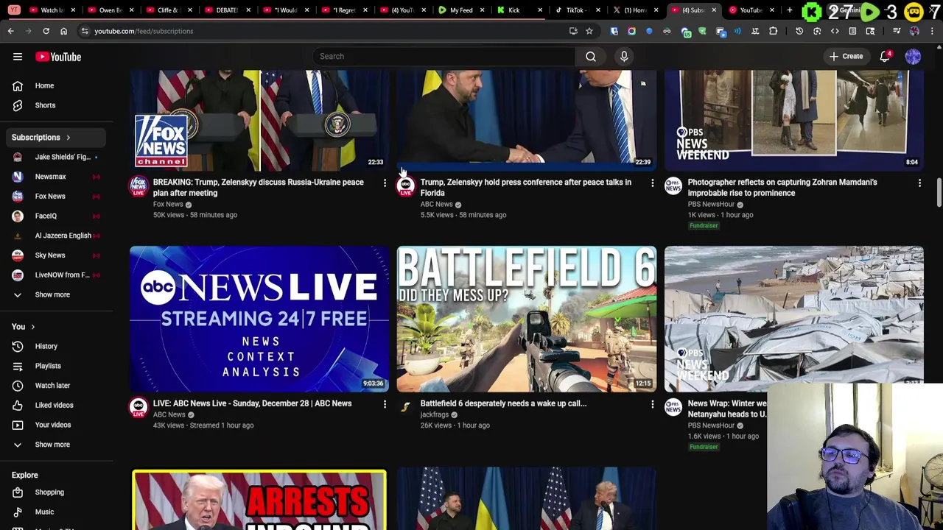Open a new browser tab

(790, 10)
